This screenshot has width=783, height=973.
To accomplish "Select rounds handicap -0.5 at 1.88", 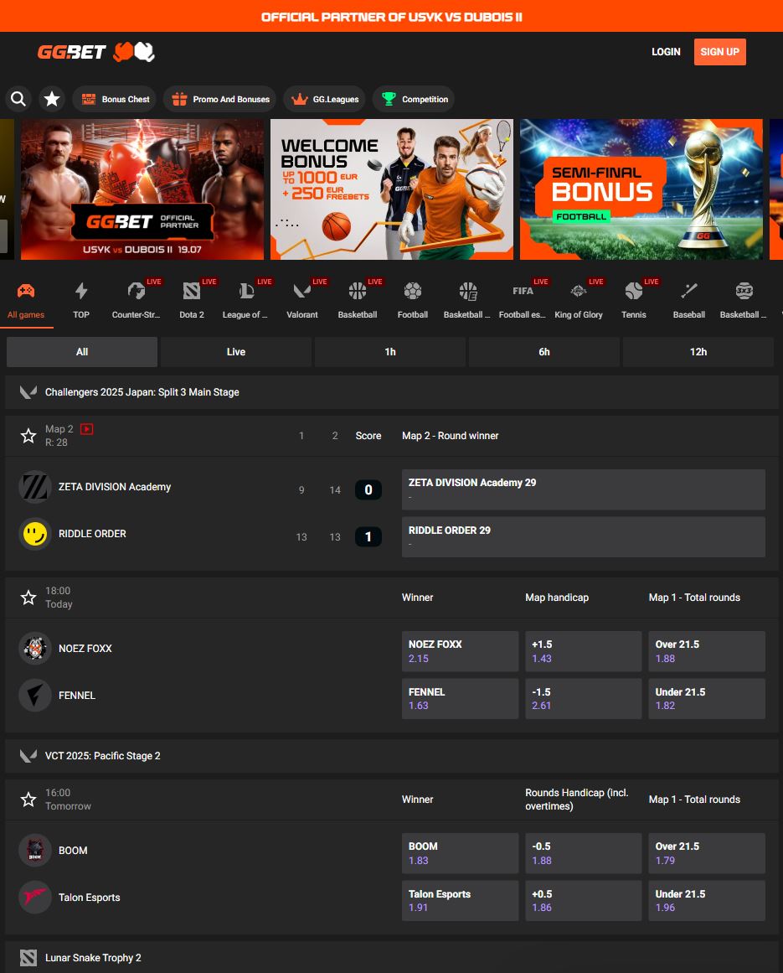I will click(584, 853).
